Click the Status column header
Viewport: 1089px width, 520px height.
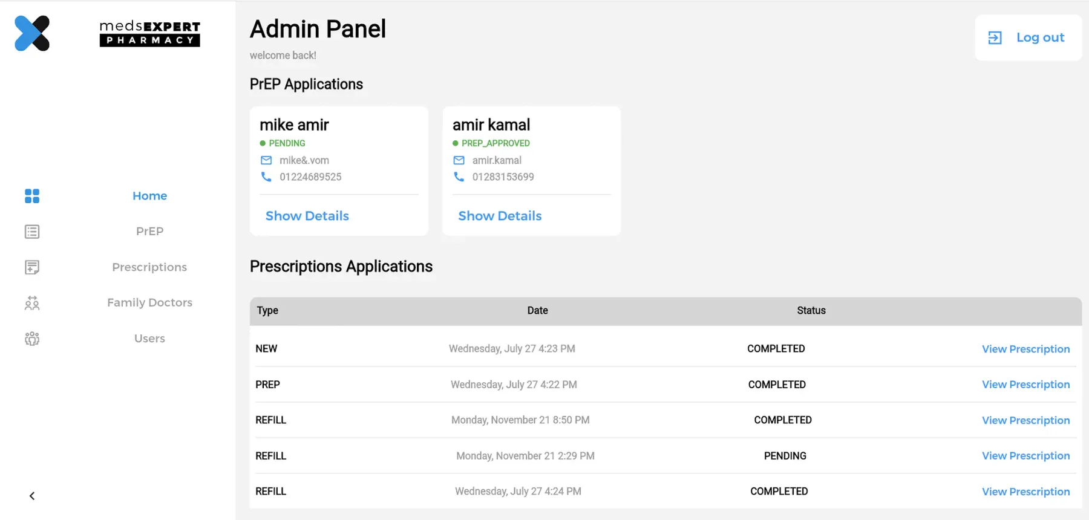(x=811, y=310)
